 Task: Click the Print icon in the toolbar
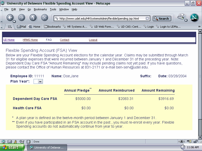point(181,17)
